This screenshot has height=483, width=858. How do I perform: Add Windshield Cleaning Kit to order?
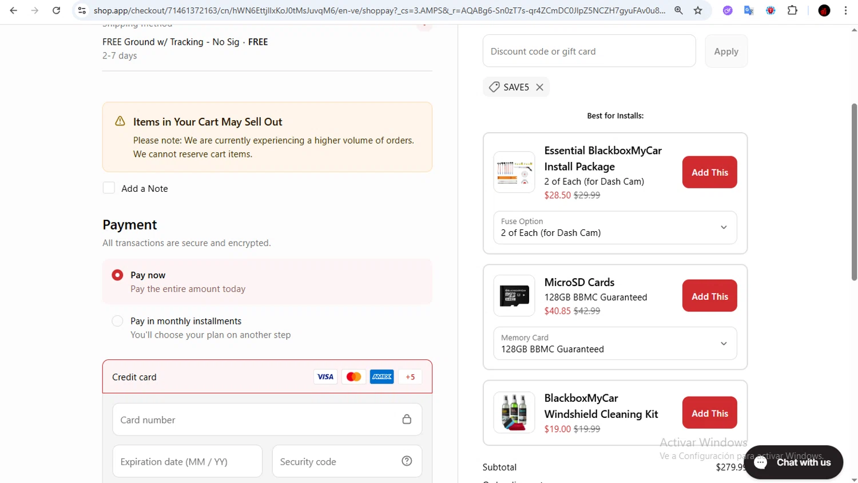[x=709, y=413]
